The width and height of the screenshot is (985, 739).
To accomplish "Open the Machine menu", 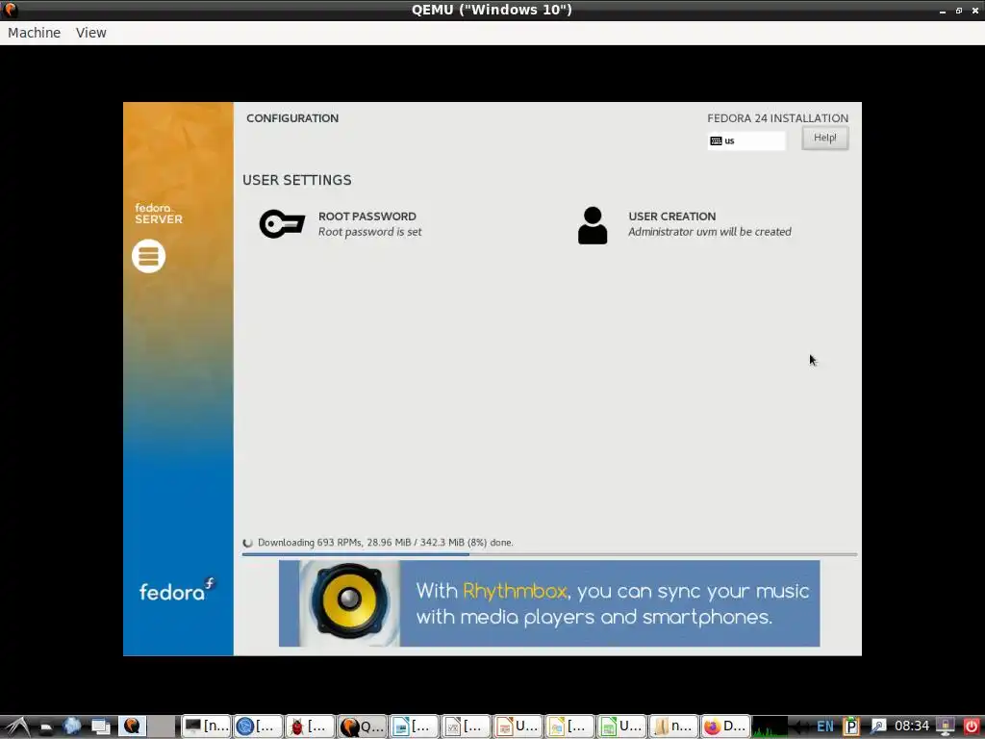I will pos(35,33).
